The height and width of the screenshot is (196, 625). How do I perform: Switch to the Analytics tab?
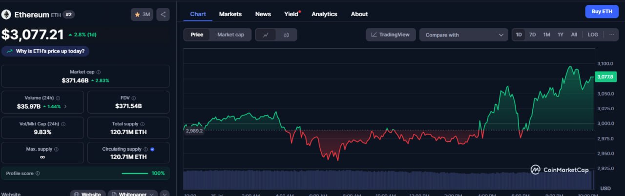324,14
